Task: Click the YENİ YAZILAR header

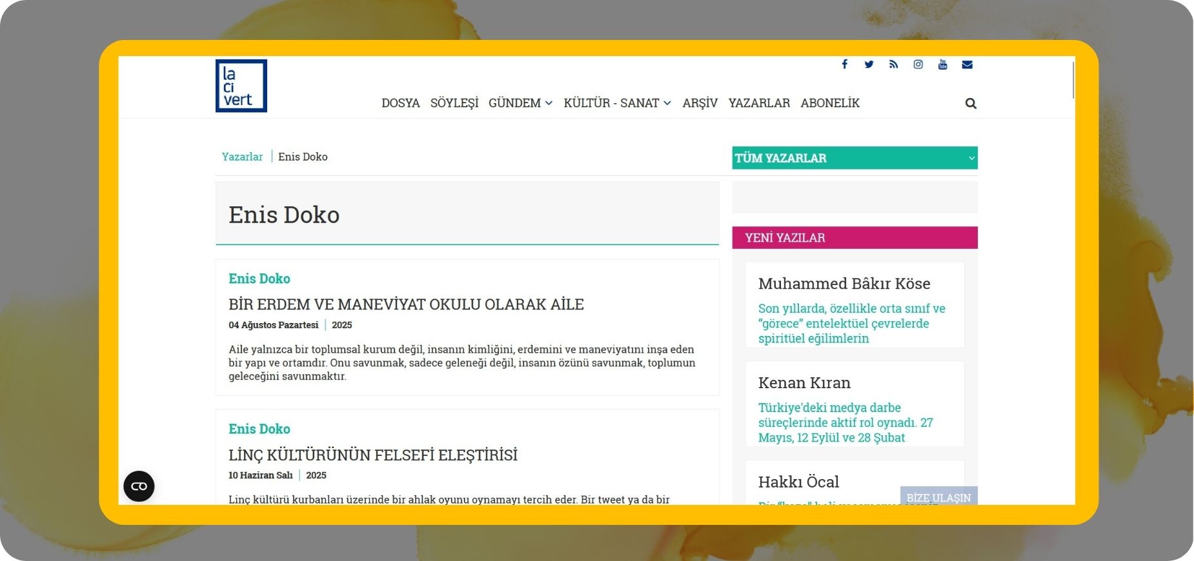Action: 855,237
